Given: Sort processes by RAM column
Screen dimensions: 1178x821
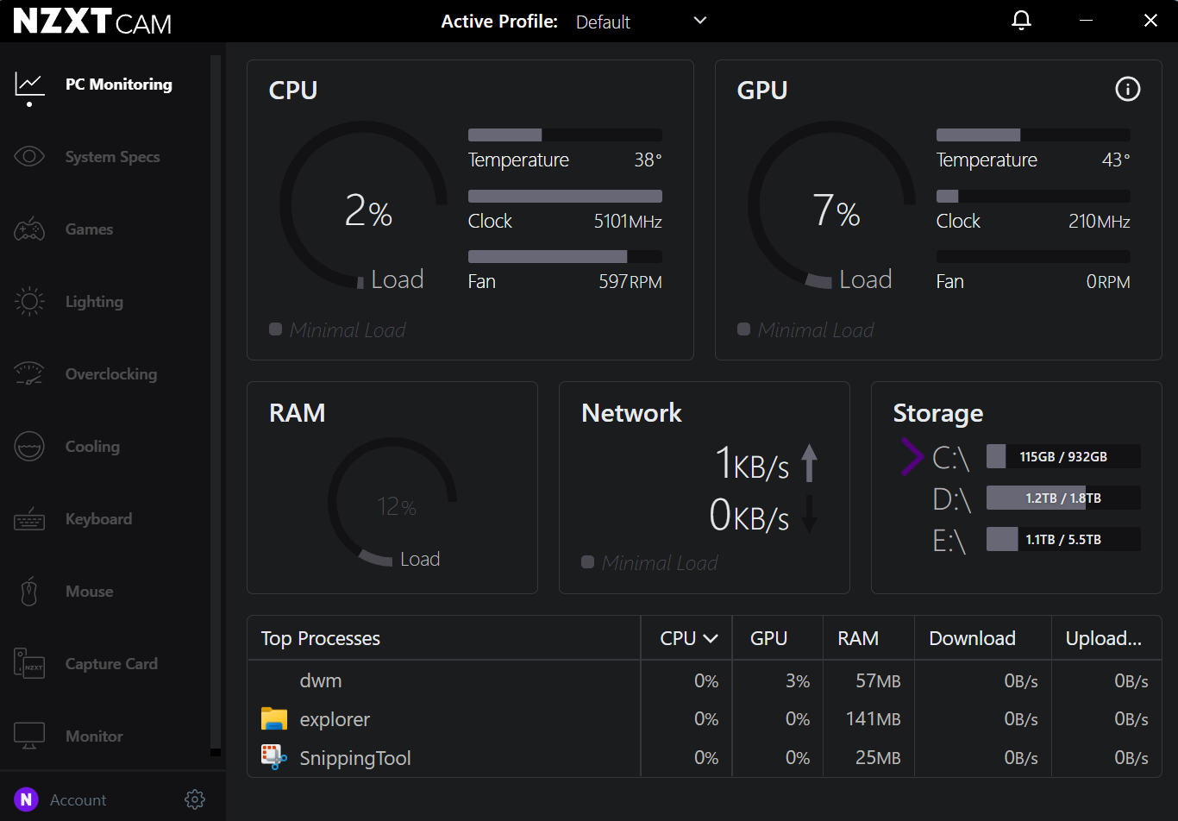Looking at the screenshot, I should 858,638.
